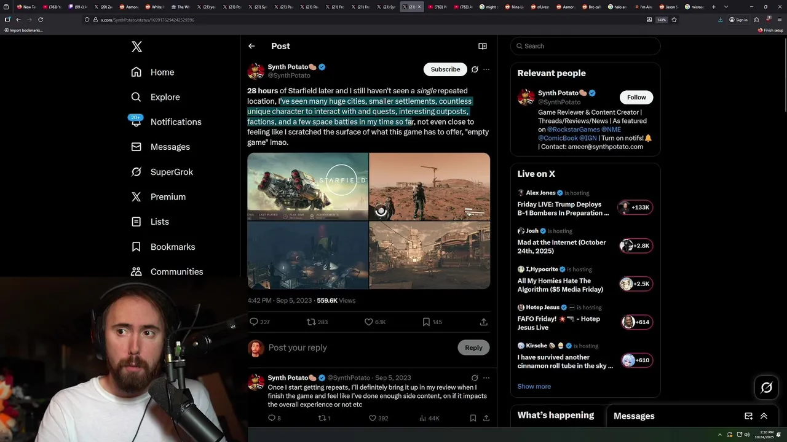Show hidden icons in the system tray
Screen dimensions: 787x442
click(721, 434)
